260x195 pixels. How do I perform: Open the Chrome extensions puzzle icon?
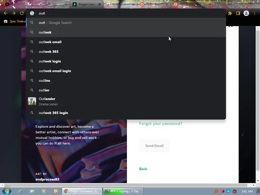click(x=230, y=13)
